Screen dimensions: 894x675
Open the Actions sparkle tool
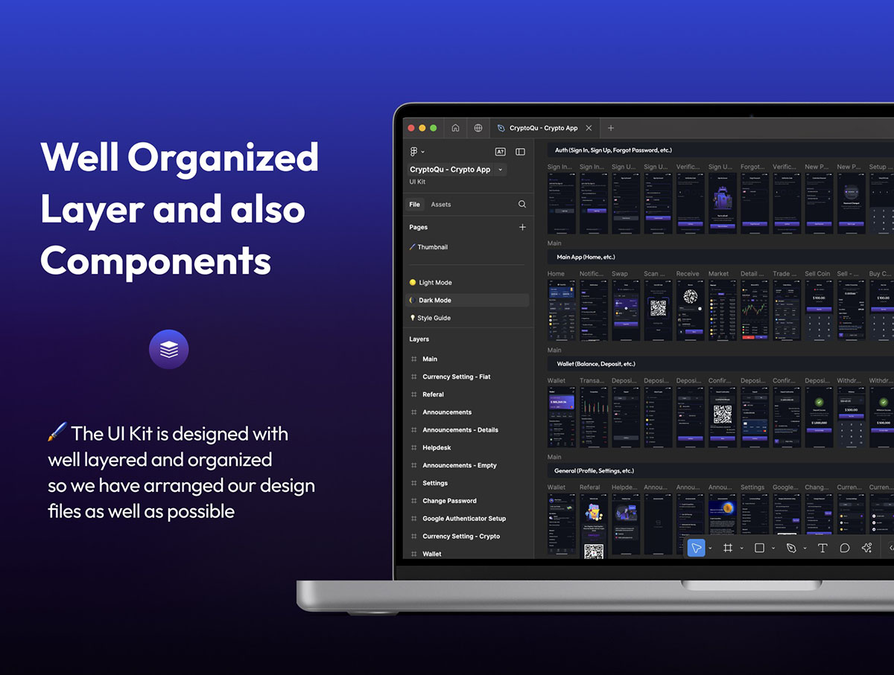coord(866,548)
